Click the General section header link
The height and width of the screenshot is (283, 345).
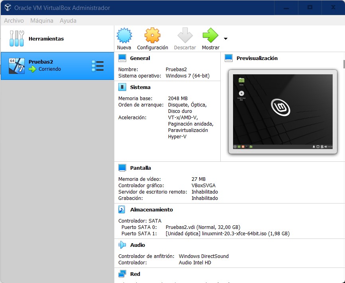click(x=140, y=58)
